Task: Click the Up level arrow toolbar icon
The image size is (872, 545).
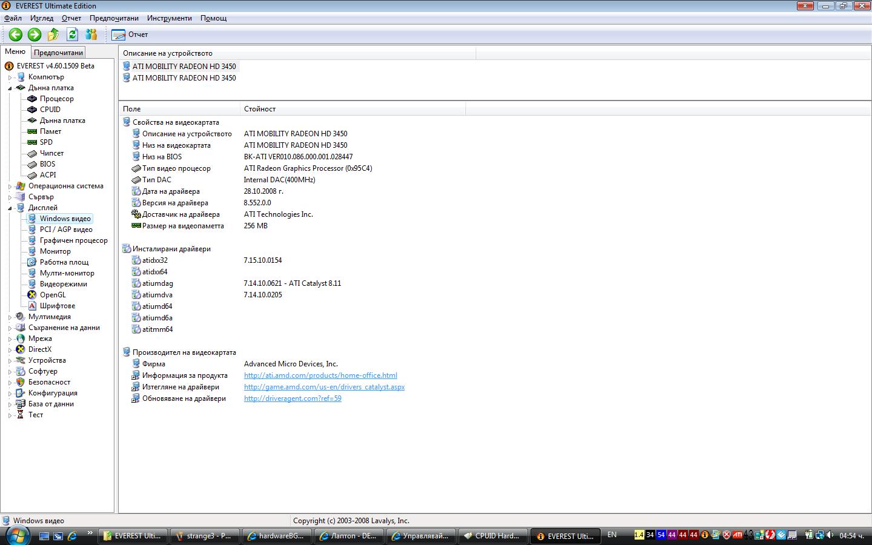Action: [x=53, y=35]
